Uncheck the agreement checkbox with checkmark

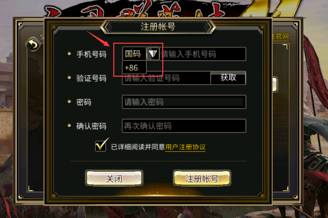pos(101,145)
